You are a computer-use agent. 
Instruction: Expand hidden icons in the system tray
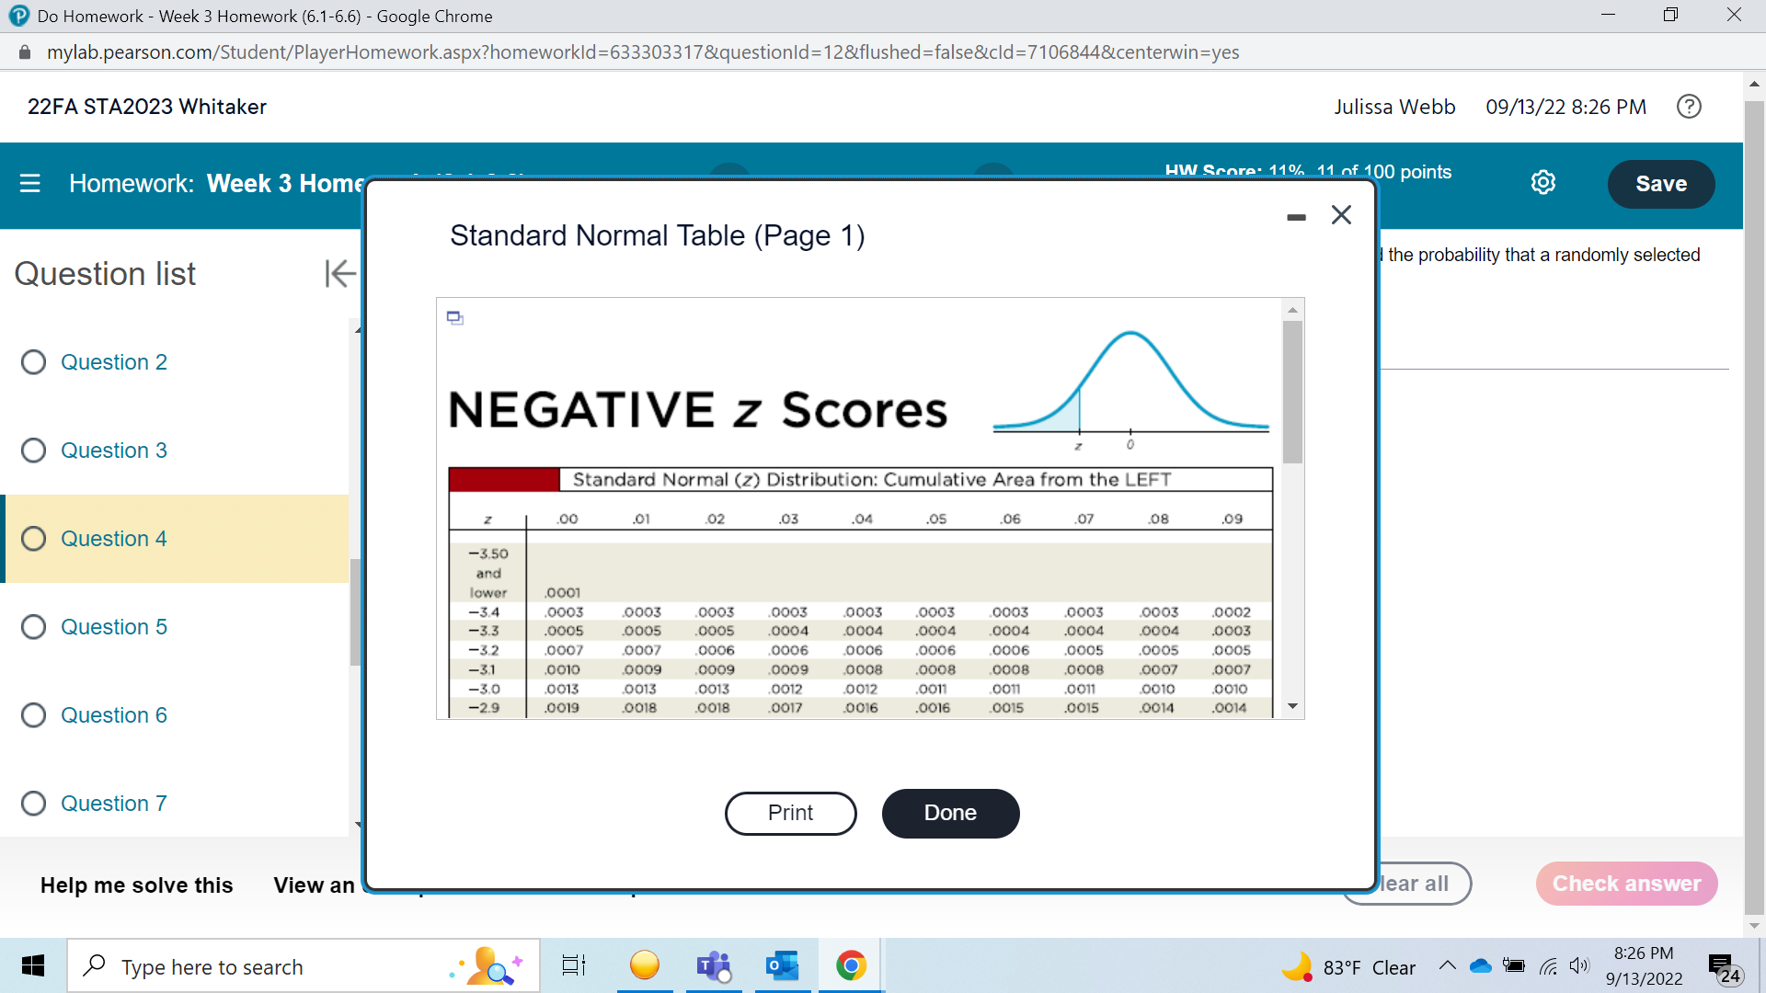pos(1447,966)
